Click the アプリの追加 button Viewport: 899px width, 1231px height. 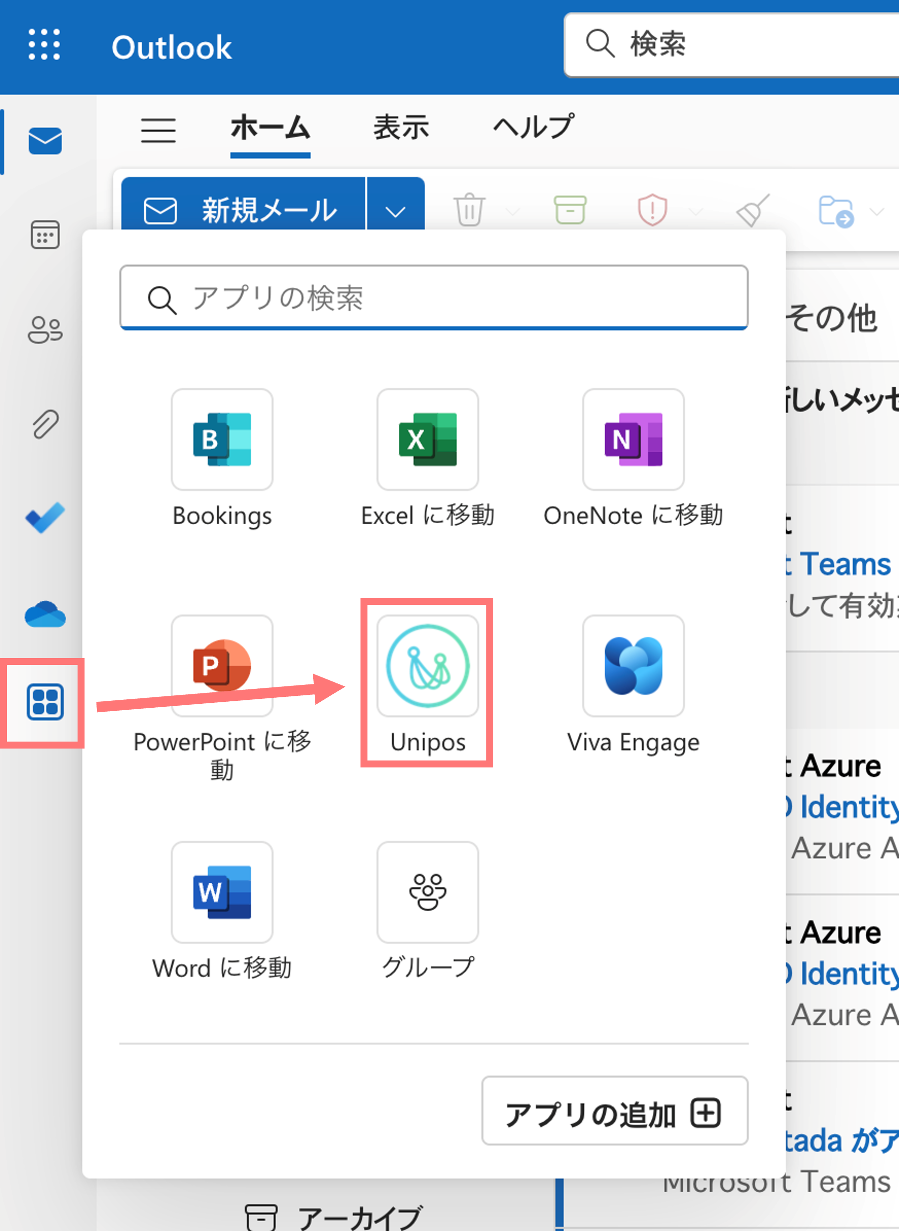[615, 1110]
